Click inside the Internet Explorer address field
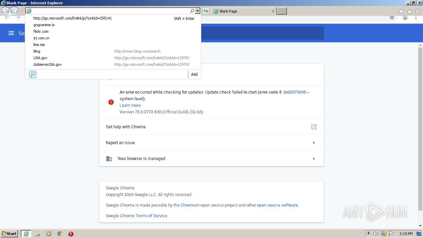 pyautogui.click(x=111, y=11)
